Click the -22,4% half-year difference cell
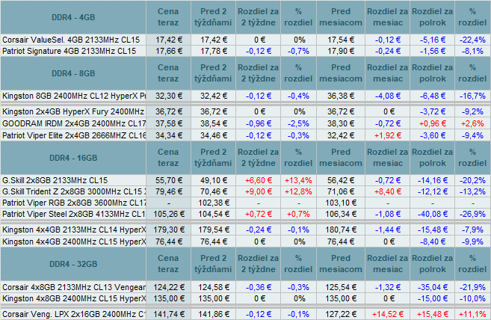 [472, 40]
